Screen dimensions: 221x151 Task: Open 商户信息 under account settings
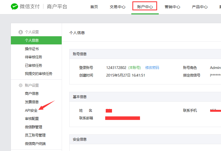[x=32, y=93]
